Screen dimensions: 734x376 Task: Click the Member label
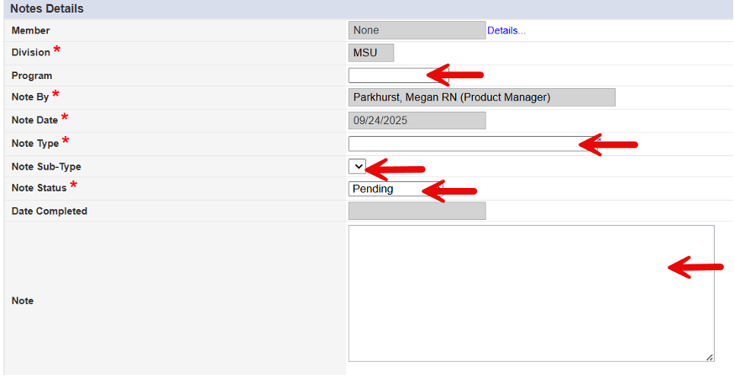(x=31, y=30)
